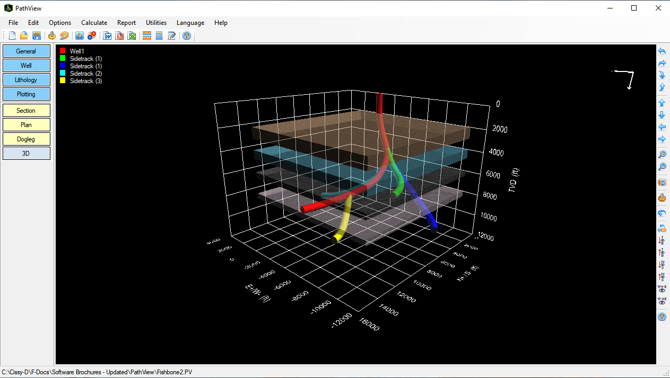Click the ruler units toolbar icon
The width and height of the screenshot is (670, 378).
147,35
